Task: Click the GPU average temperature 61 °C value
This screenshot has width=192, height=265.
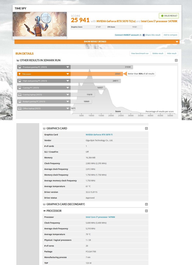Action: tap(88, 186)
